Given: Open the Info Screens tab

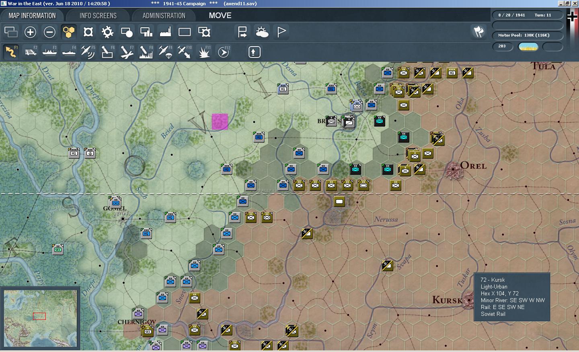Looking at the screenshot, I should coord(98,16).
